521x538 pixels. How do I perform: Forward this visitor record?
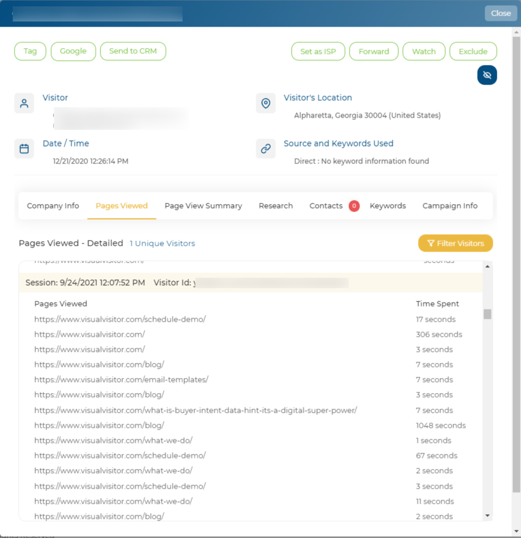(374, 52)
